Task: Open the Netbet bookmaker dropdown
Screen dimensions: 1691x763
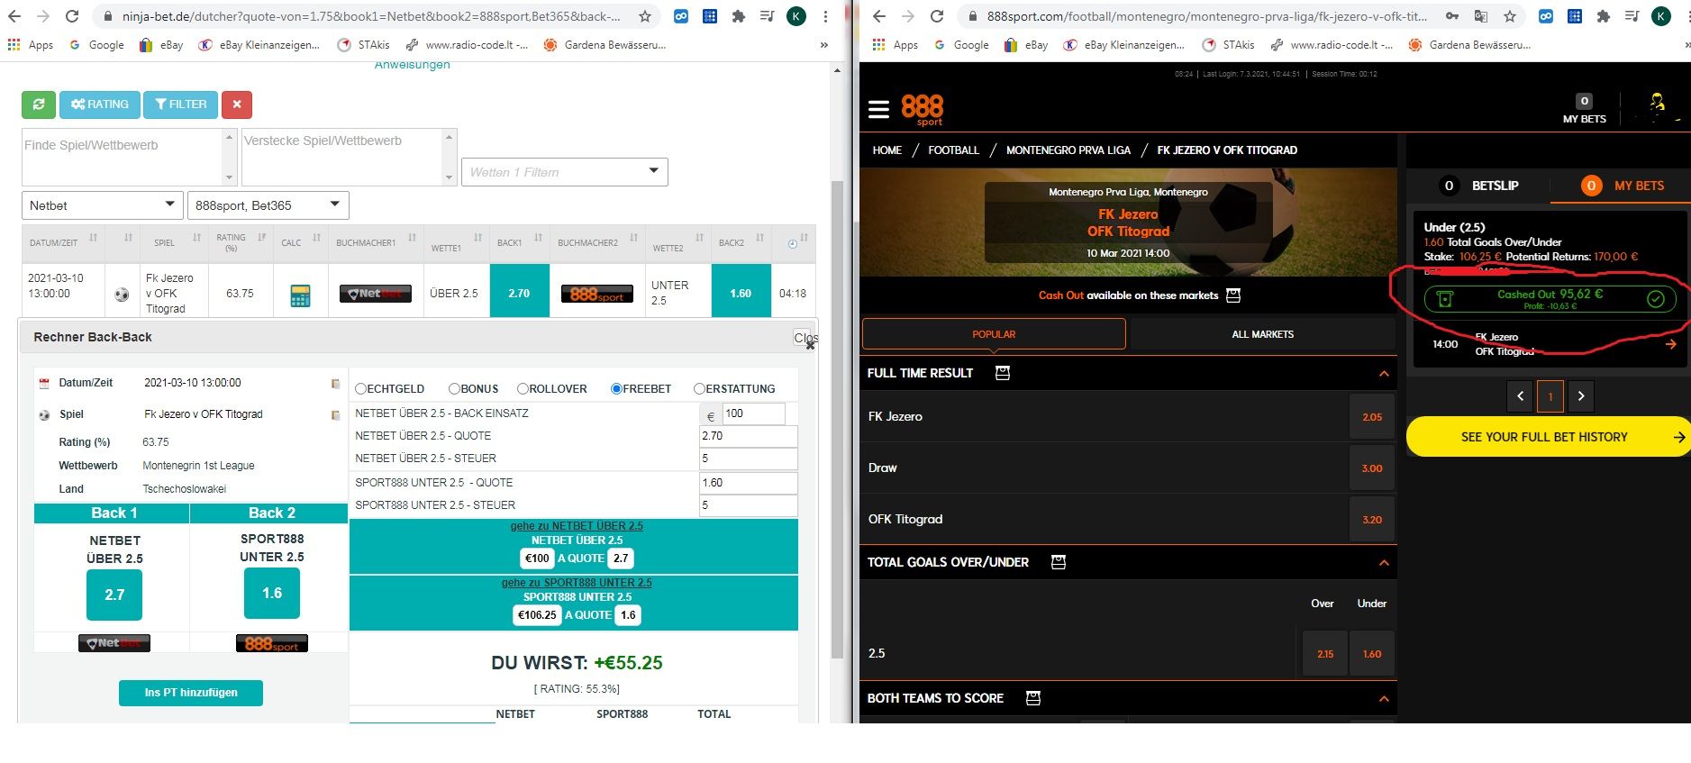Action: 103,205
